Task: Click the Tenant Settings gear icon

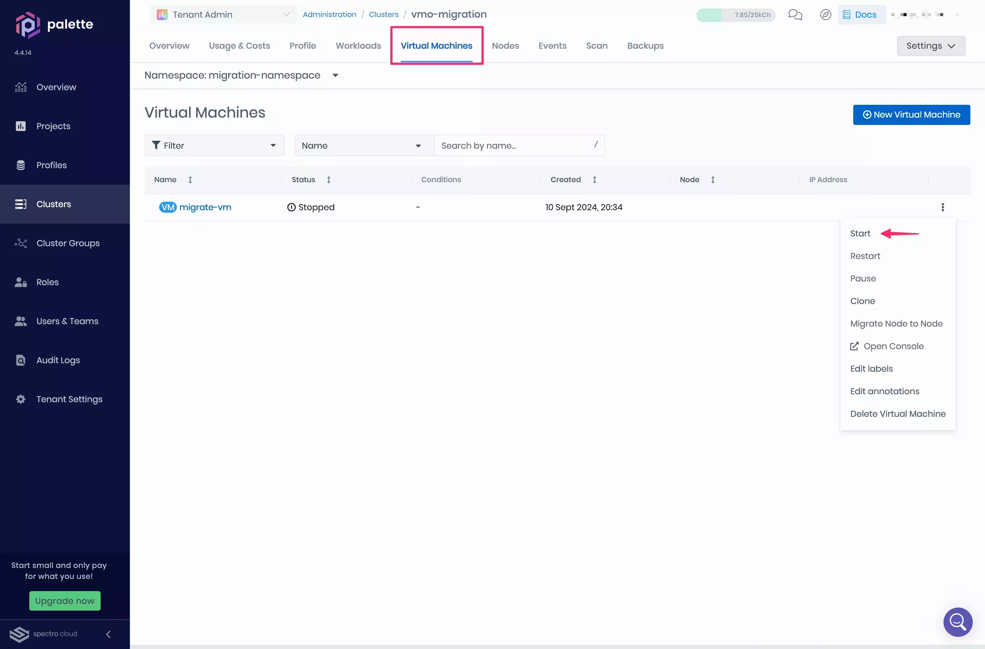Action: [21, 399]
